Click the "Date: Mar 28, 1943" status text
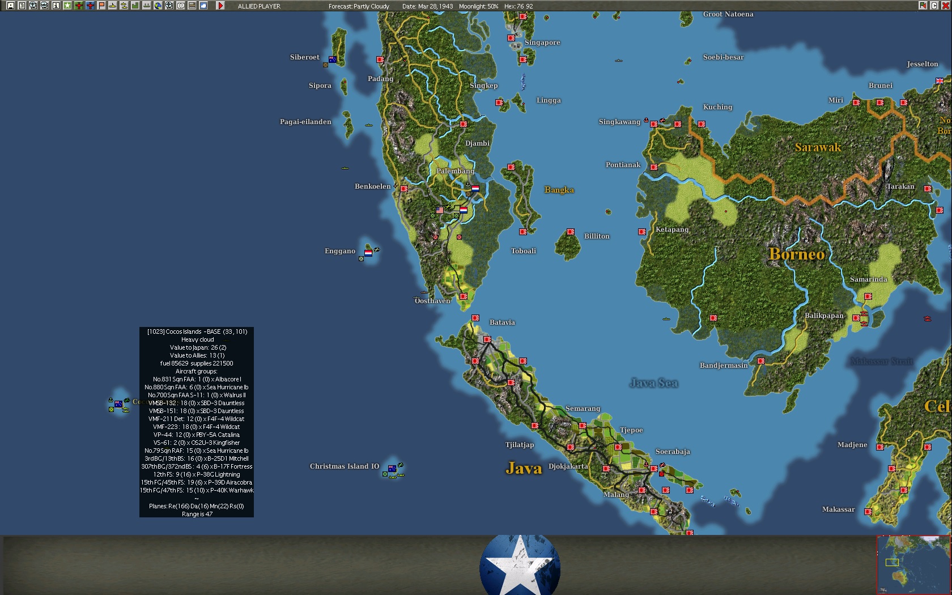The height and width of the screenshot is (595, 952). [428, 6]
